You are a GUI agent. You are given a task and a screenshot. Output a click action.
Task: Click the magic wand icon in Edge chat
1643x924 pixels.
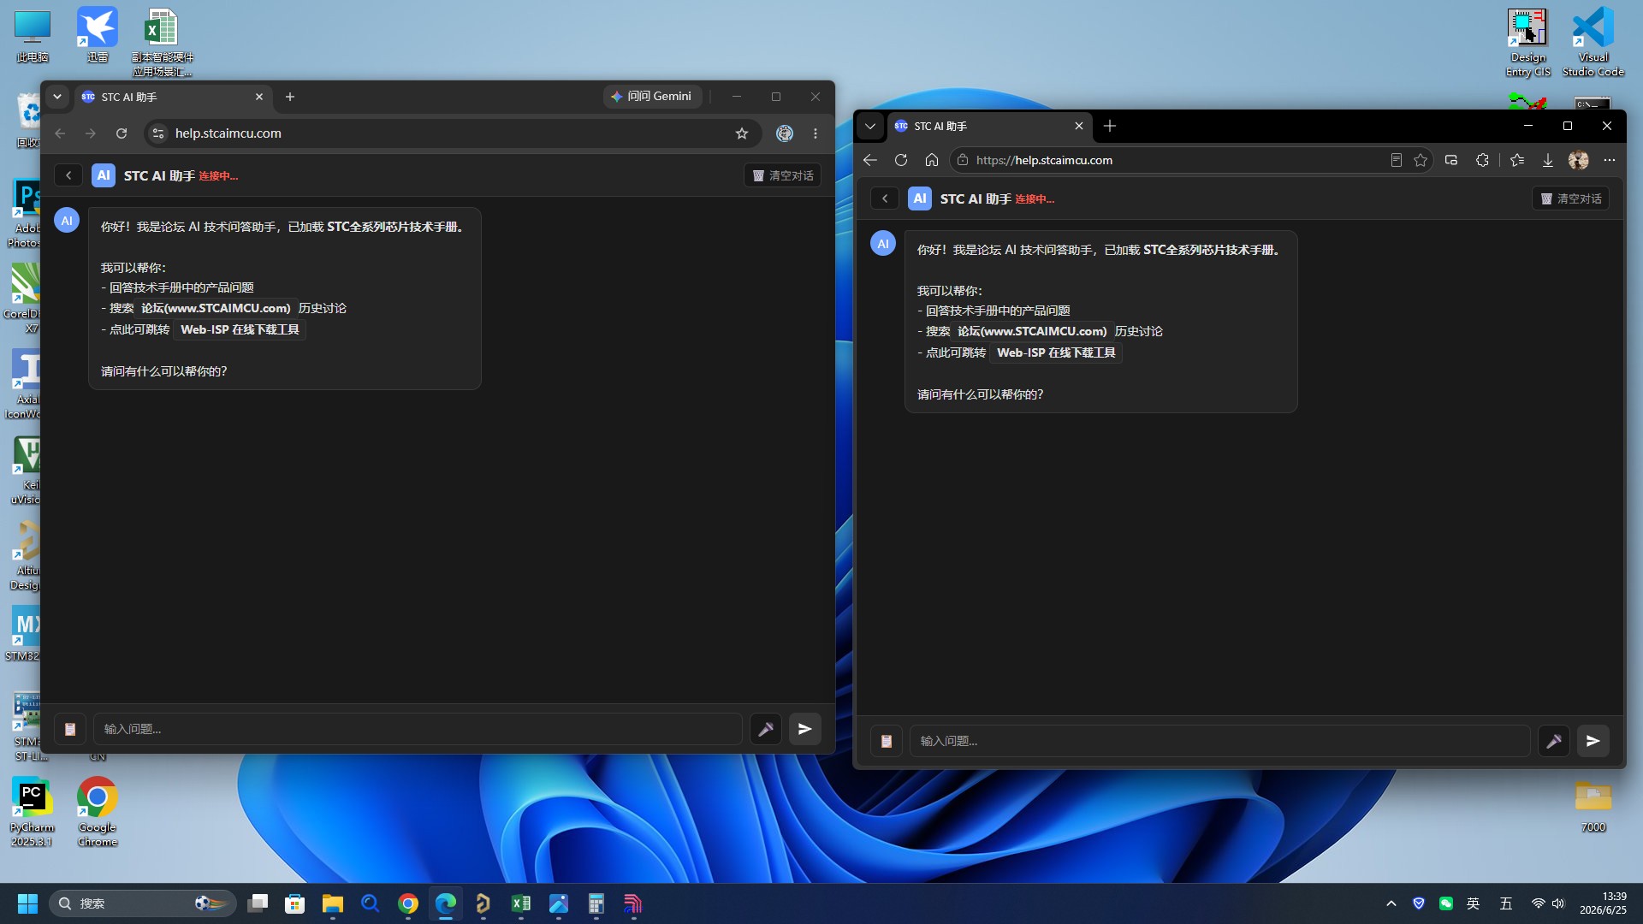(1553, 741)
